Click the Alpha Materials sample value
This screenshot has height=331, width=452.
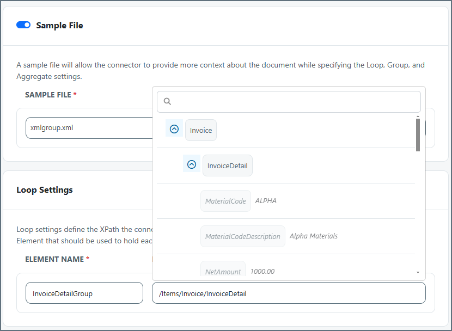pyautogui.click(x=313, y=236)
